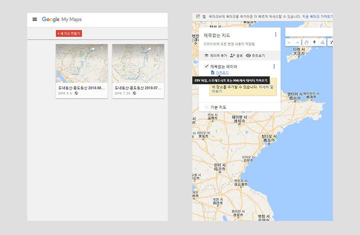This screenshot has height=235, width=360.
Task: Open the more options menu on the 2018.07 card
Action: [x=158, y=49]
